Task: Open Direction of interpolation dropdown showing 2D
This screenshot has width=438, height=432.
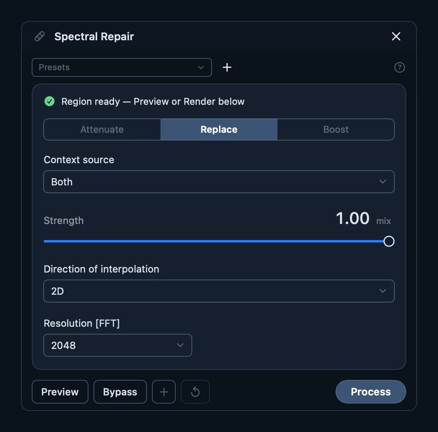Action: pos(219,291)
